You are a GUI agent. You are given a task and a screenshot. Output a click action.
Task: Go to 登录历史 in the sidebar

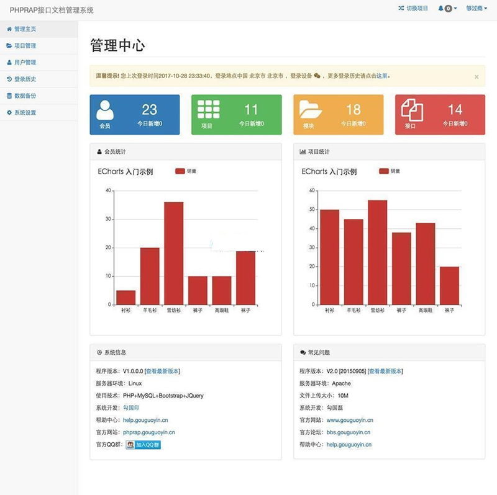pyautogui.click(x=25, y=79)
